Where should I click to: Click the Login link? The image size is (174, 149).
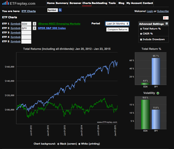(150, 11)
